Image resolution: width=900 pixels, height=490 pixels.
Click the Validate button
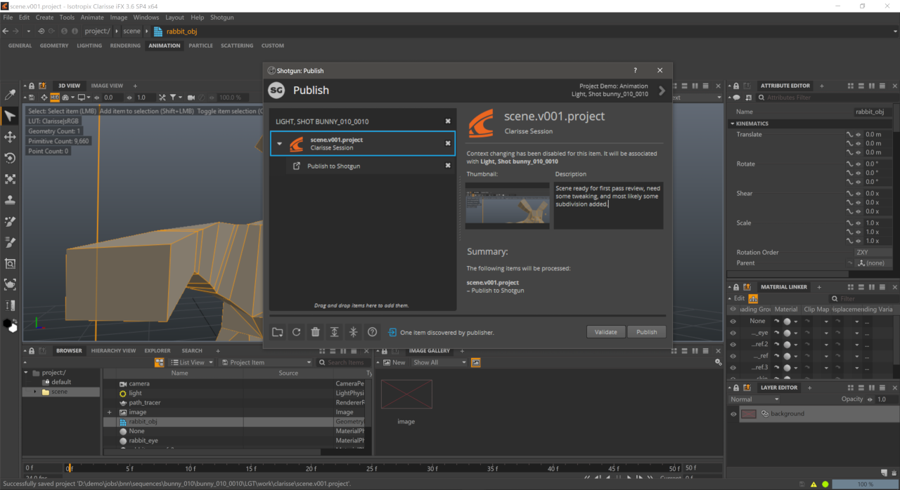tap(605, 332)
